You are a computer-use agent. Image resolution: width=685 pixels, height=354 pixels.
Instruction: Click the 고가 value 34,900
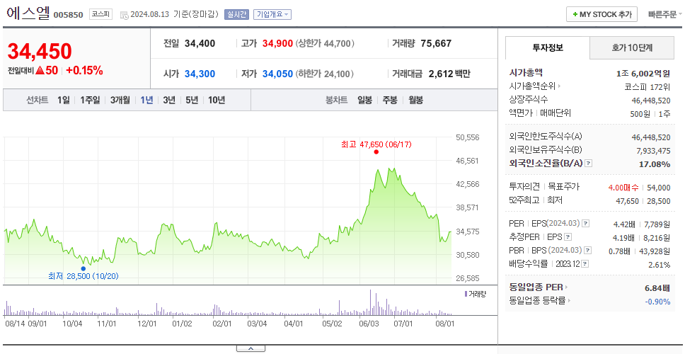[277, 44]
